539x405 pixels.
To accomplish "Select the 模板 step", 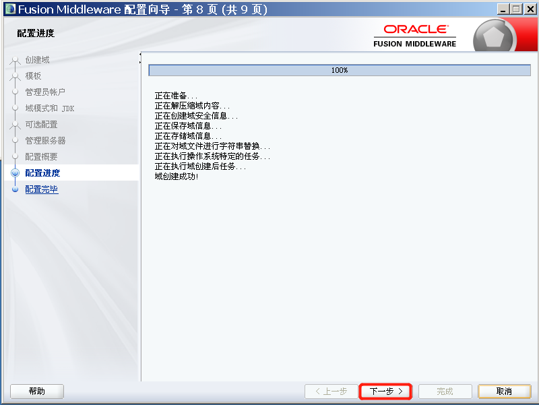I will tap(33, 76).
